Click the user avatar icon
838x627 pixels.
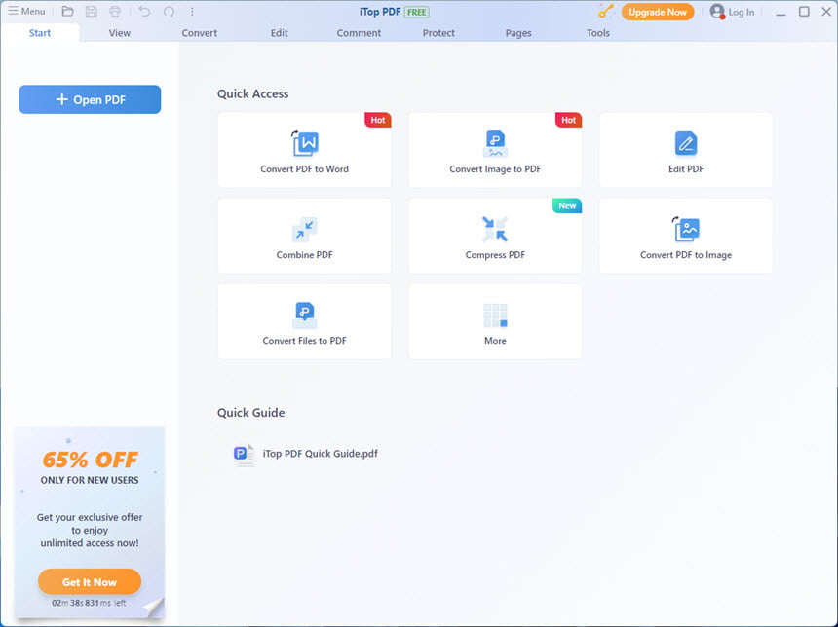pos(717,12)
